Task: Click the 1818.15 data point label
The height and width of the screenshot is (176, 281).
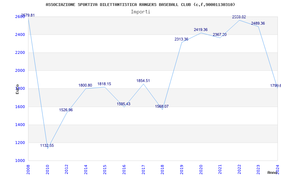Action: click(x=104, y=84)
